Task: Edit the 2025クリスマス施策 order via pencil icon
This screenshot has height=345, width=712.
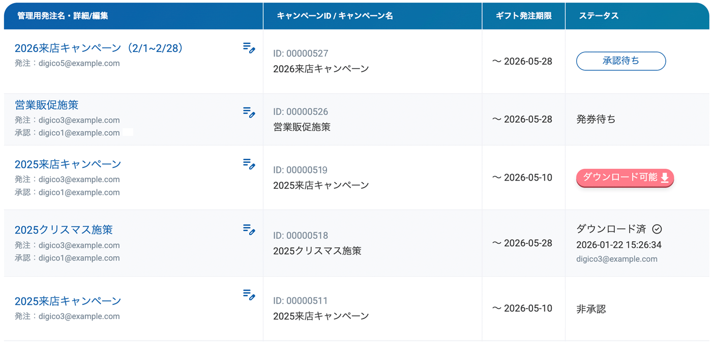Action: [249, 229]
